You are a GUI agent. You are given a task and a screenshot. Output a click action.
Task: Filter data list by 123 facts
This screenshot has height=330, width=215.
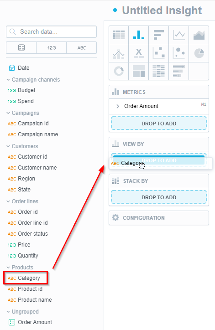coord(52,48)
